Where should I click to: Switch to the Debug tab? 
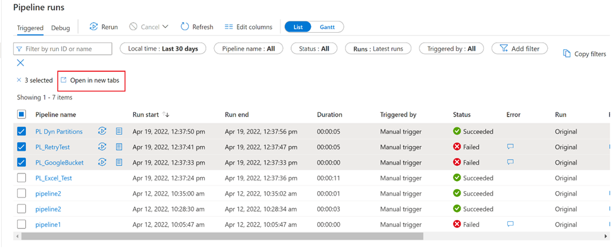coord(61,28)
